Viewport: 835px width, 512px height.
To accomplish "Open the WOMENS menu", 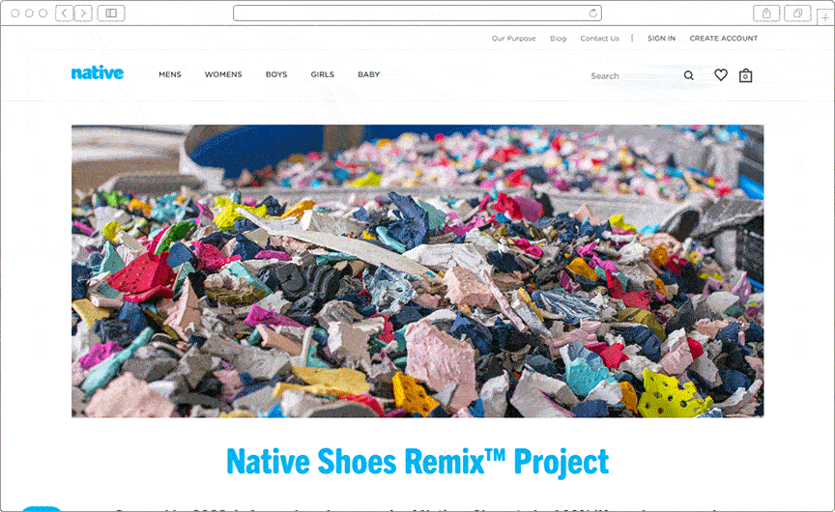I will point(223,74).
